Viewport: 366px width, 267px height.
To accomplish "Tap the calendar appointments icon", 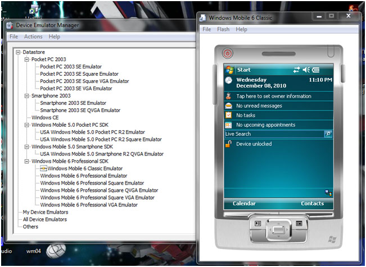I will (228, 125).
